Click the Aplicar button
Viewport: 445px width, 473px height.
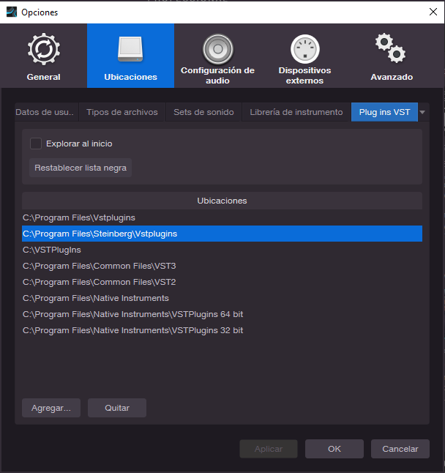point(269,449)
